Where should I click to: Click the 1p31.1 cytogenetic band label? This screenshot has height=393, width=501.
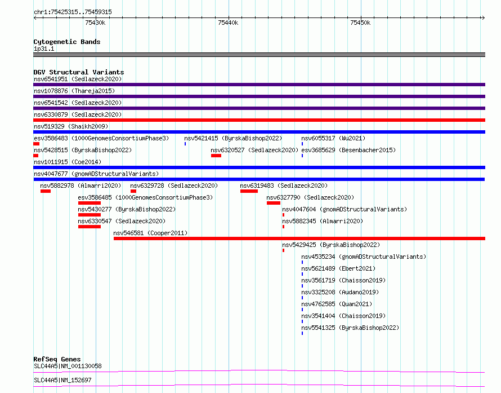[x=44, y=48]
